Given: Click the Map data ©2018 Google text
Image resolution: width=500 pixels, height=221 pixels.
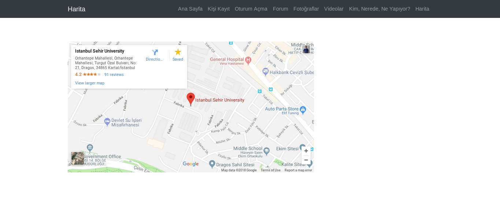Looking at the screenshot, I should click(x=239, y=170).
